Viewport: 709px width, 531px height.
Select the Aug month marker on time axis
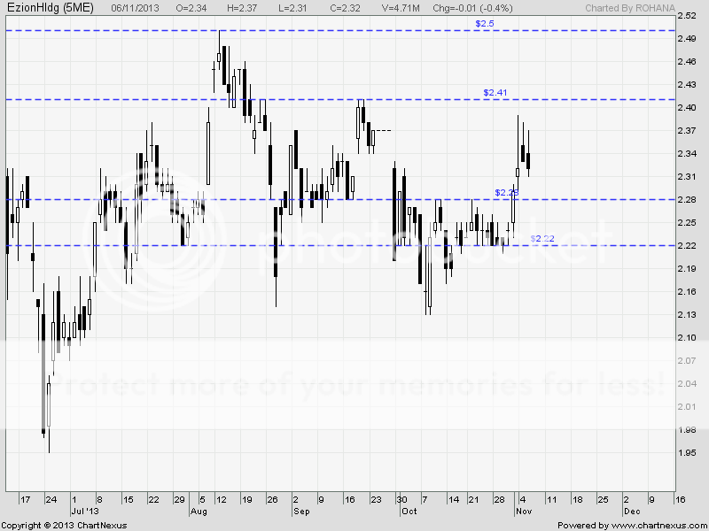coord(199,512)
